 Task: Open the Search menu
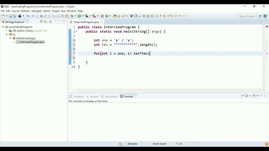tap(47, 11)
